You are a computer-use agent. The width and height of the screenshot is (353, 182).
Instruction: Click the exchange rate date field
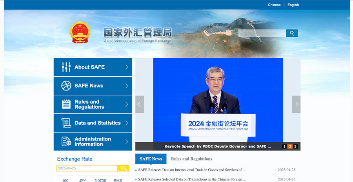(87, 168)
